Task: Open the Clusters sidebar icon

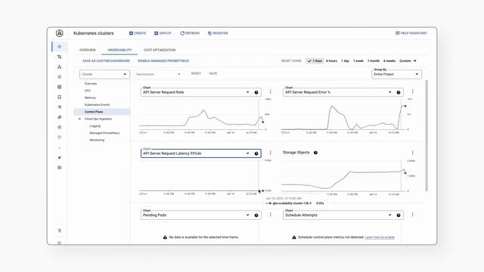Action: point(59,47)
